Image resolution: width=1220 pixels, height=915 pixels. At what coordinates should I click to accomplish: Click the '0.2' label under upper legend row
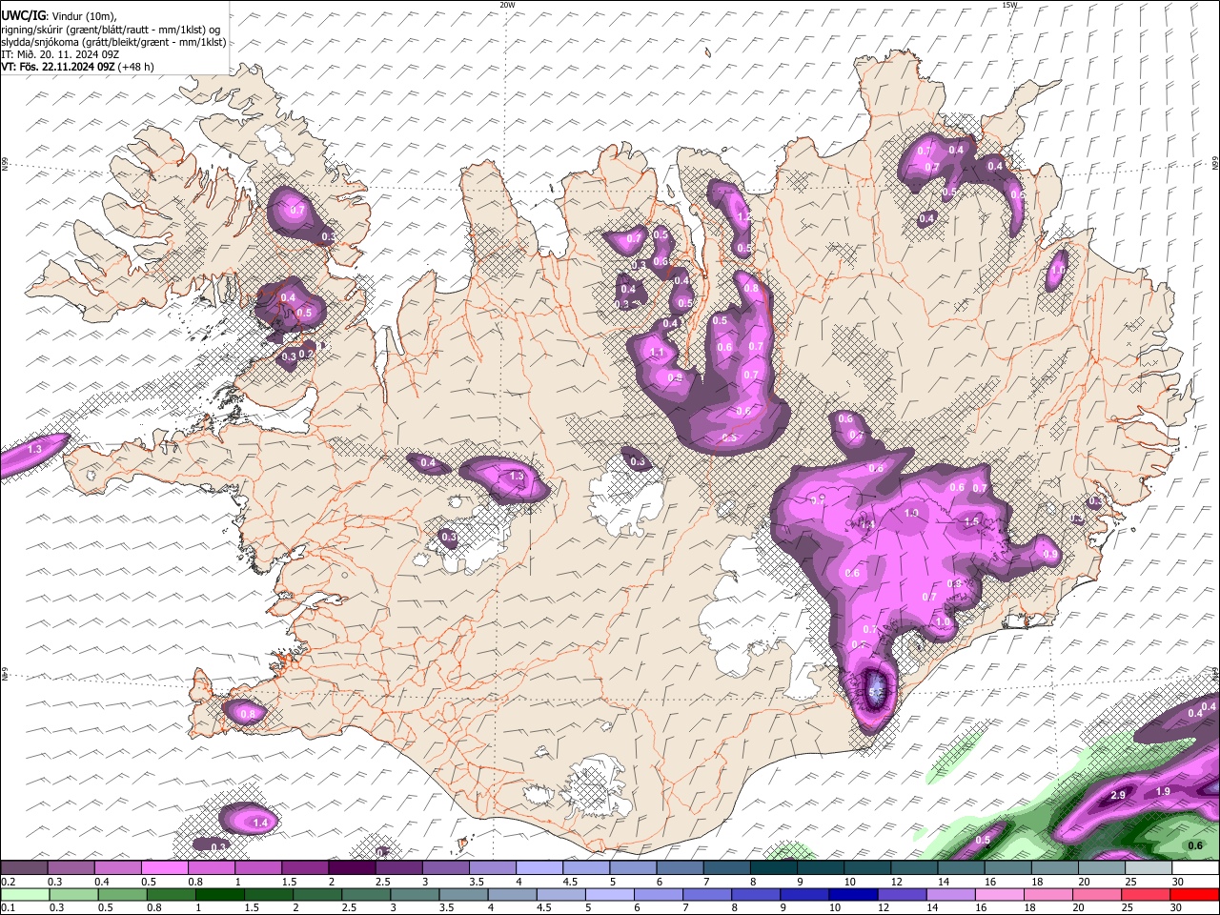point(7,882)
